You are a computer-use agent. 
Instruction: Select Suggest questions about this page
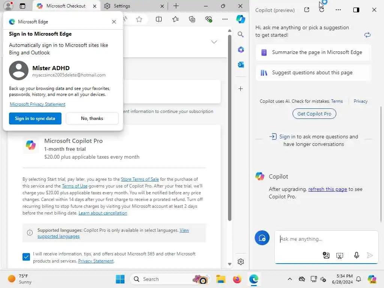coord(313,73)
